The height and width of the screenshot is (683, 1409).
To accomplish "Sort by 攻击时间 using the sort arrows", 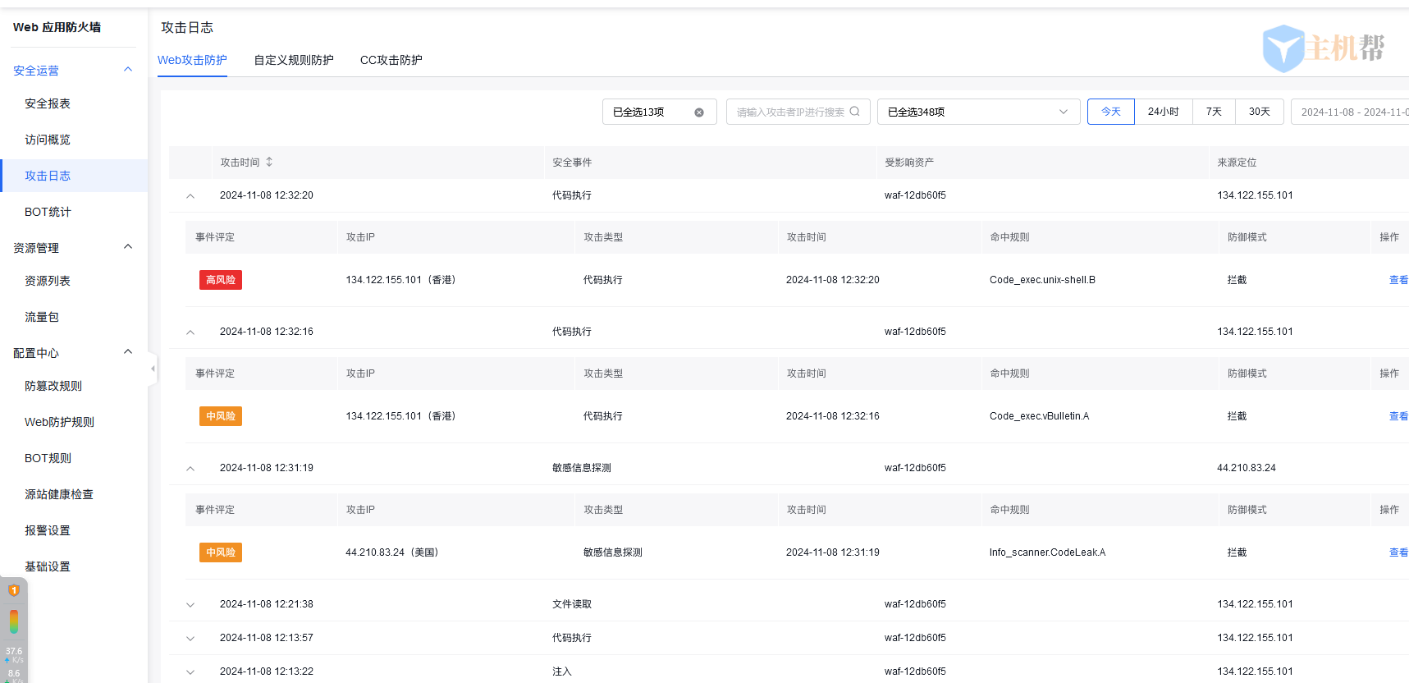I will coord(269,163).
